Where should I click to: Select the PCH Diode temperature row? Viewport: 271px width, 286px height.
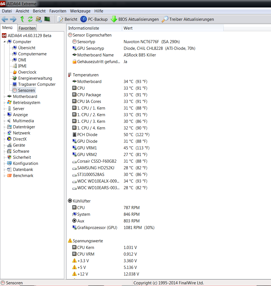click(111, 135)
